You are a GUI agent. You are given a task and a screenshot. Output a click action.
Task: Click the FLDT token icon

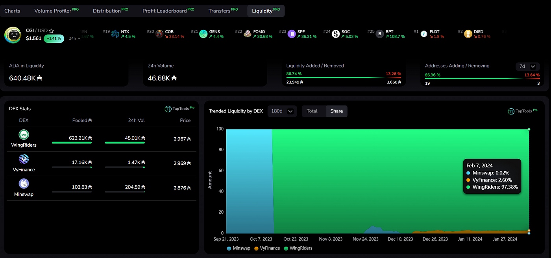424,34
